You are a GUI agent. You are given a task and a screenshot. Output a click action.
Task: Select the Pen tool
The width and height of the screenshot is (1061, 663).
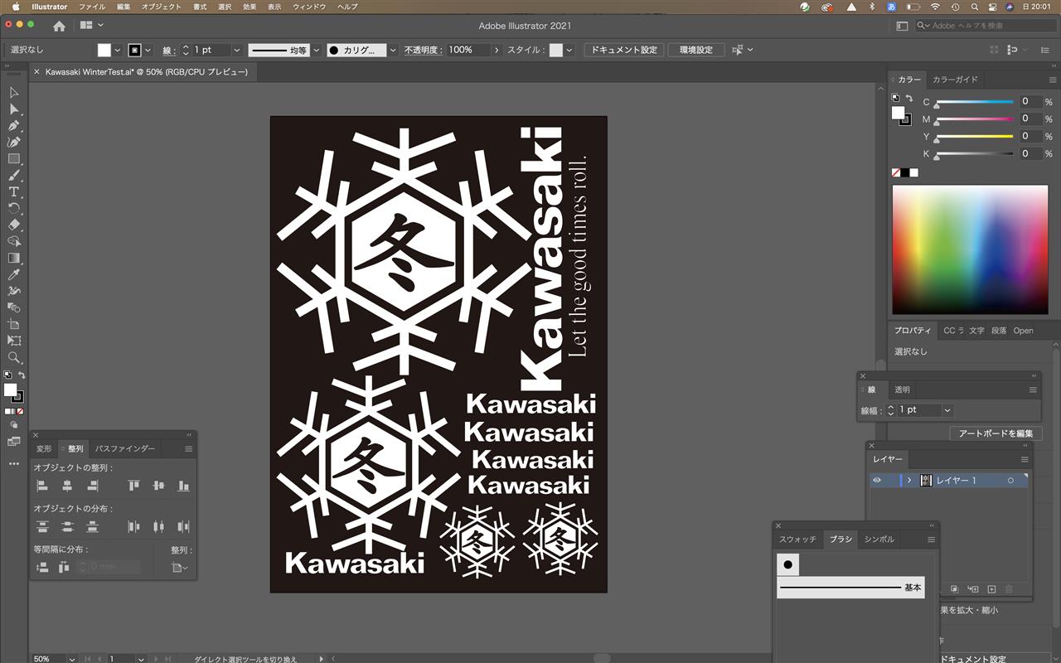pyautogui.click(x=14, y=125)
